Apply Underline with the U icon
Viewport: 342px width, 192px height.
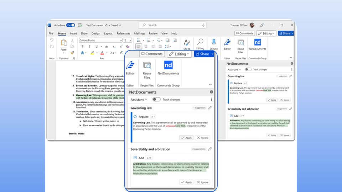97,46
